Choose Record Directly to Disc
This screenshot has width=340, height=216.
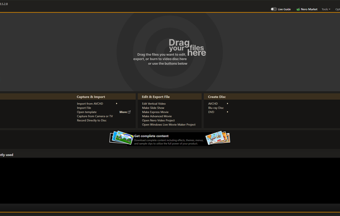point(91,120)
